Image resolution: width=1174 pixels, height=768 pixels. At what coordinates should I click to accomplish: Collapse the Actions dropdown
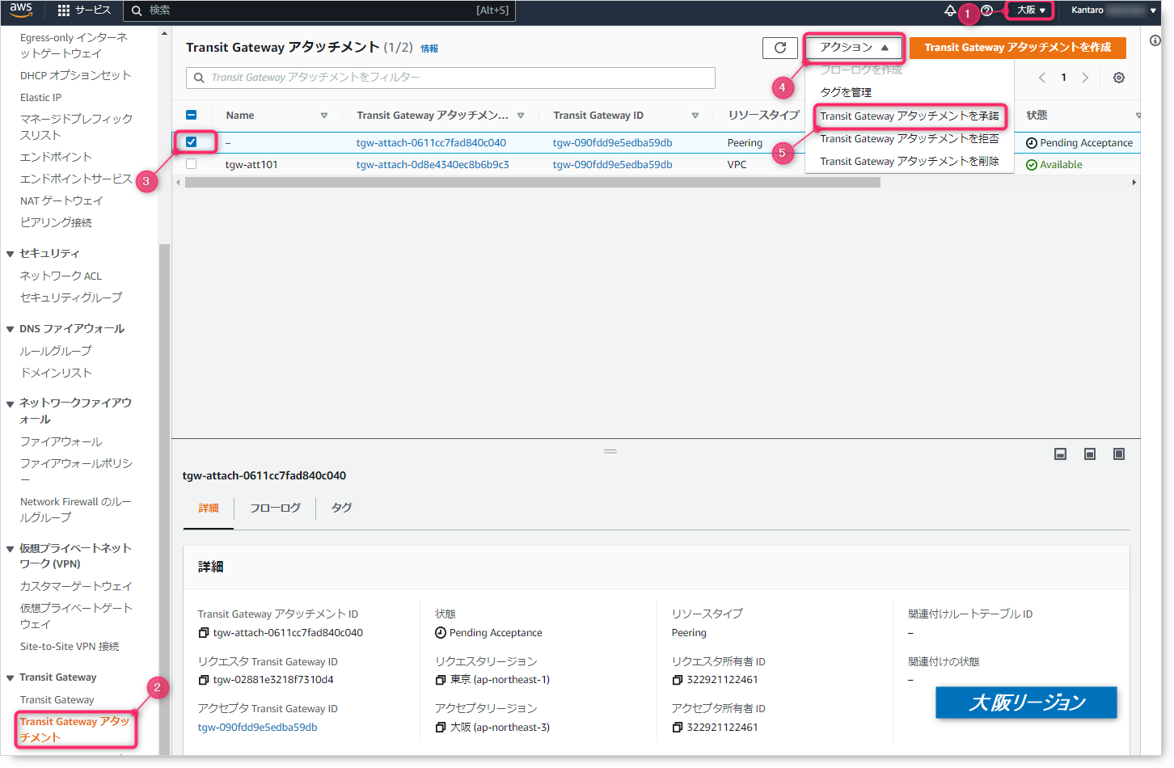(x=854, y=48)
